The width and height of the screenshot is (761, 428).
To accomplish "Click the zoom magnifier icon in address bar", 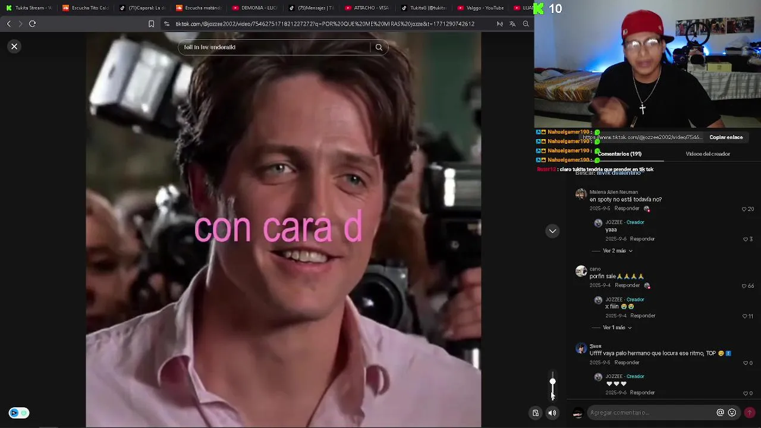I will [x=526, y=24].
